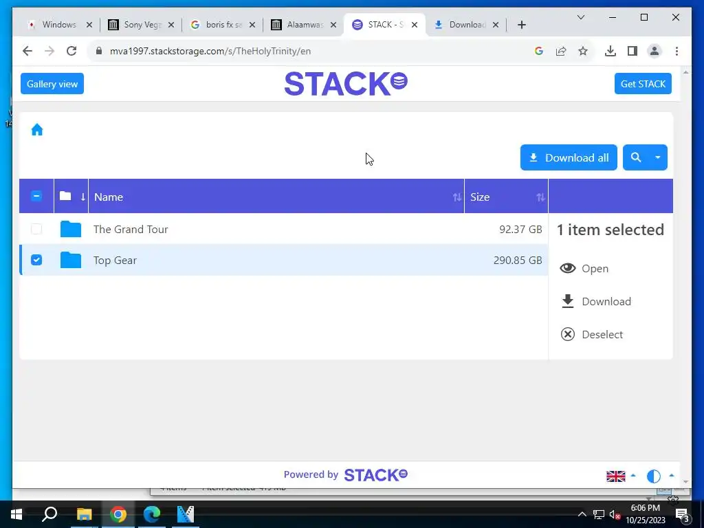Select The Grand Tour checkbox
The width and height of the screenshot is (704, 528).
pyautogui.click(x=36, y=229)
